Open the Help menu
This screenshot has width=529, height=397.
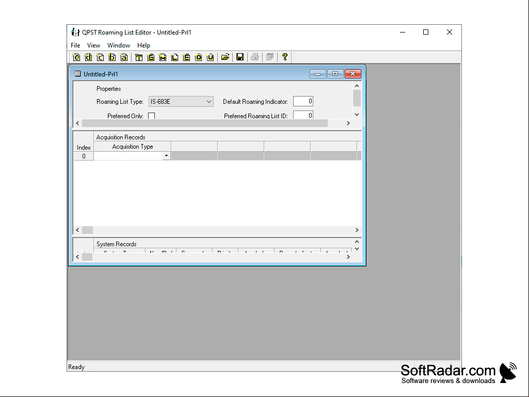[143, 45]
